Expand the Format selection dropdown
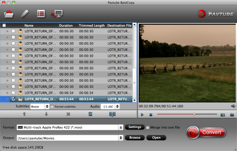The height and width of the screenshot is (151, 237). click(x=70, y=127)
